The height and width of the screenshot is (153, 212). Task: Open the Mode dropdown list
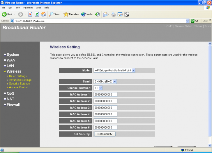(x=114, y=70)
